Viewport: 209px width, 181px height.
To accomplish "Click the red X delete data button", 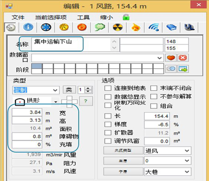I will [x=183, y=58].
